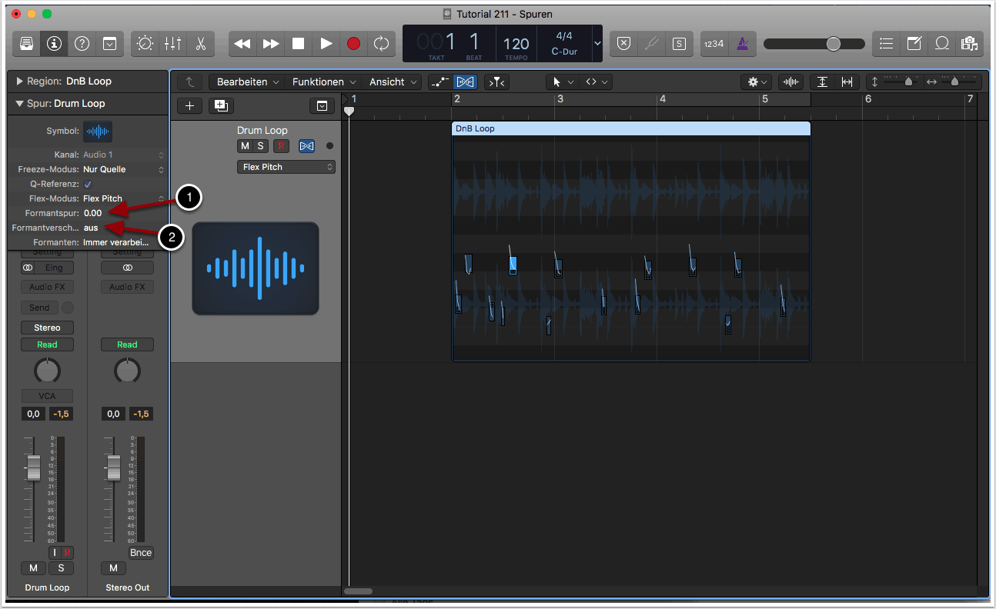Open the Flex Pitch dropdown on track

tap(286, 167)
